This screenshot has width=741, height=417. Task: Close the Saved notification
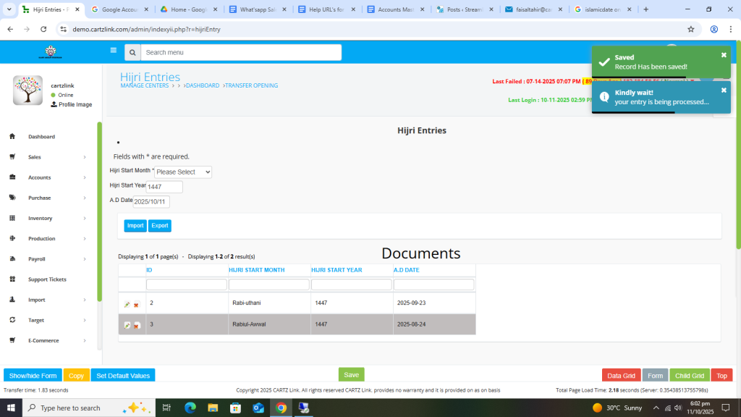[724, 55]
